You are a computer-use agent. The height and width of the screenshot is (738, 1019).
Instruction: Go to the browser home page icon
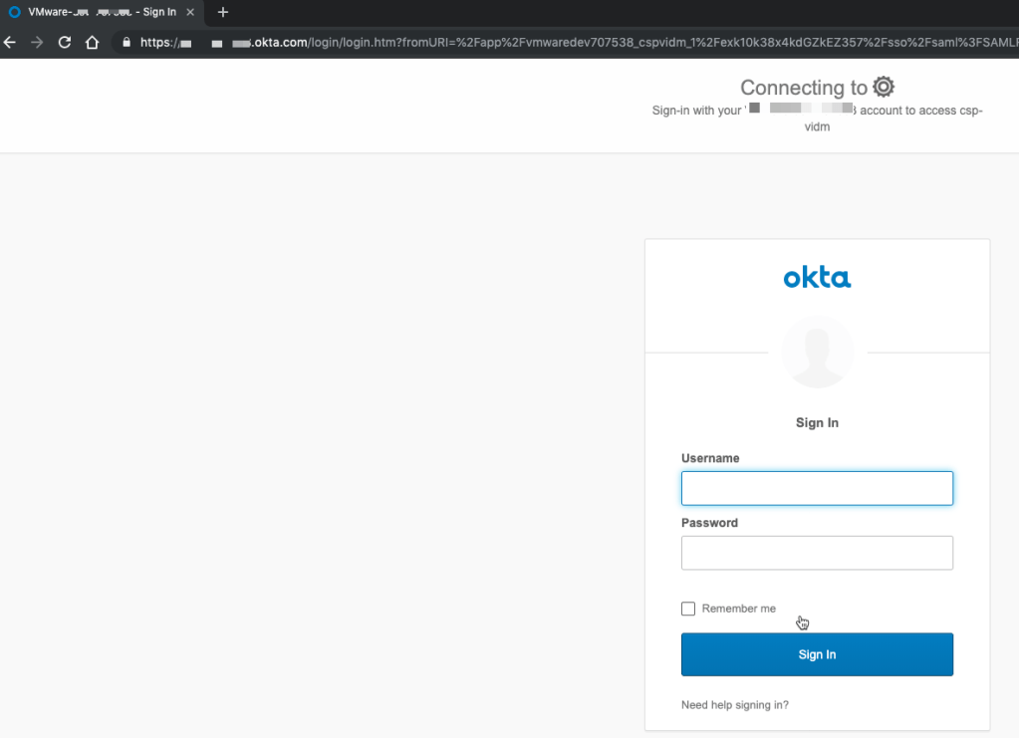pos(93,42)
